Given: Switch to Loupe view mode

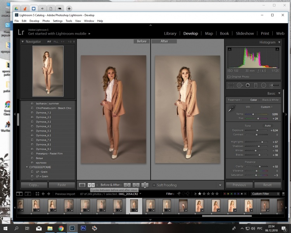Looking at the screenshot, I should pos(82,185).
